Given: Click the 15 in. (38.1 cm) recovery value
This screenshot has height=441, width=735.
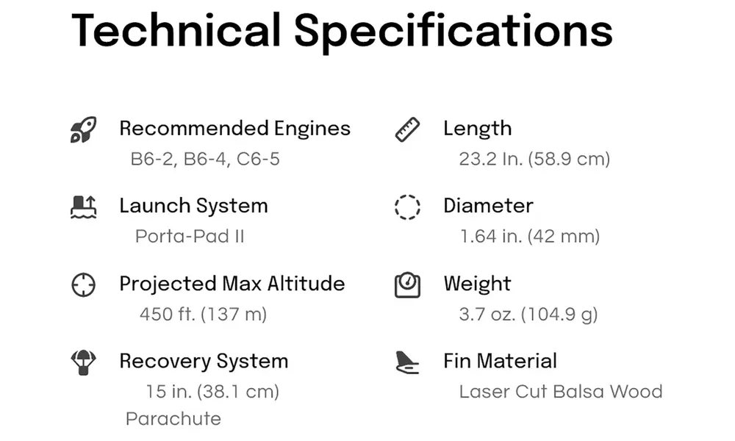Looking at the screenshot, I should tap(213, 392).
